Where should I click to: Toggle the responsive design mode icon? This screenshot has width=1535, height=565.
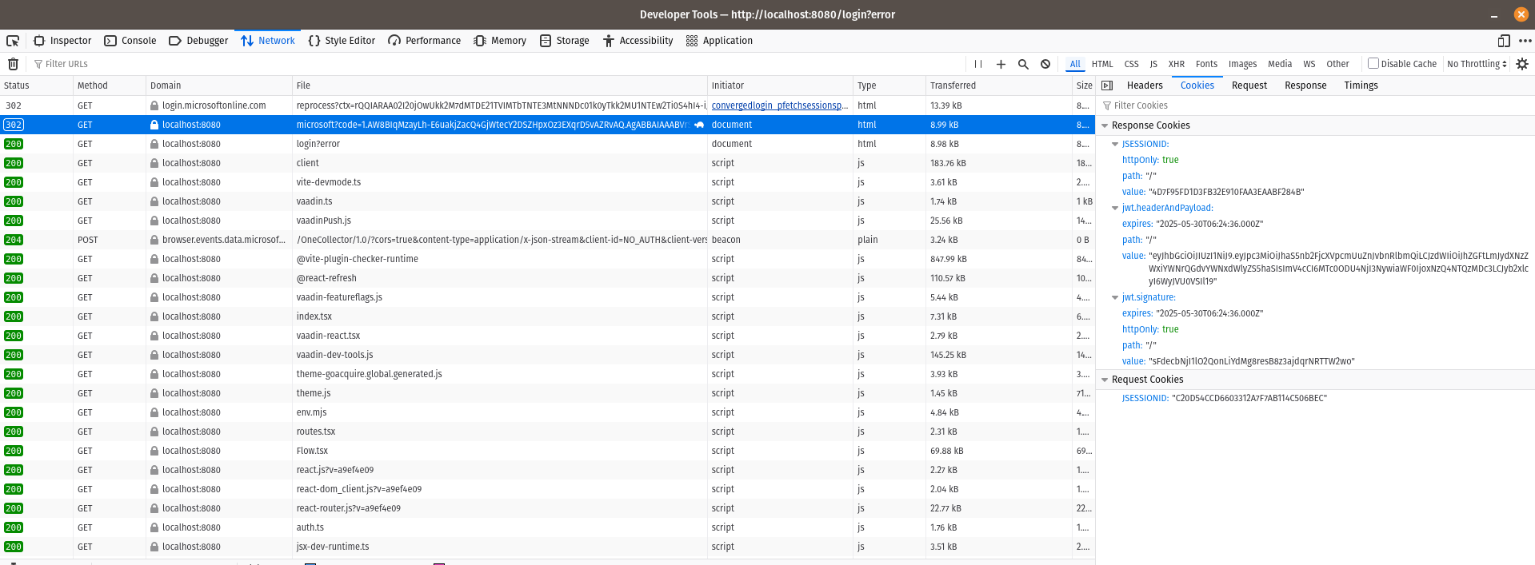(x=1504, y=41)
